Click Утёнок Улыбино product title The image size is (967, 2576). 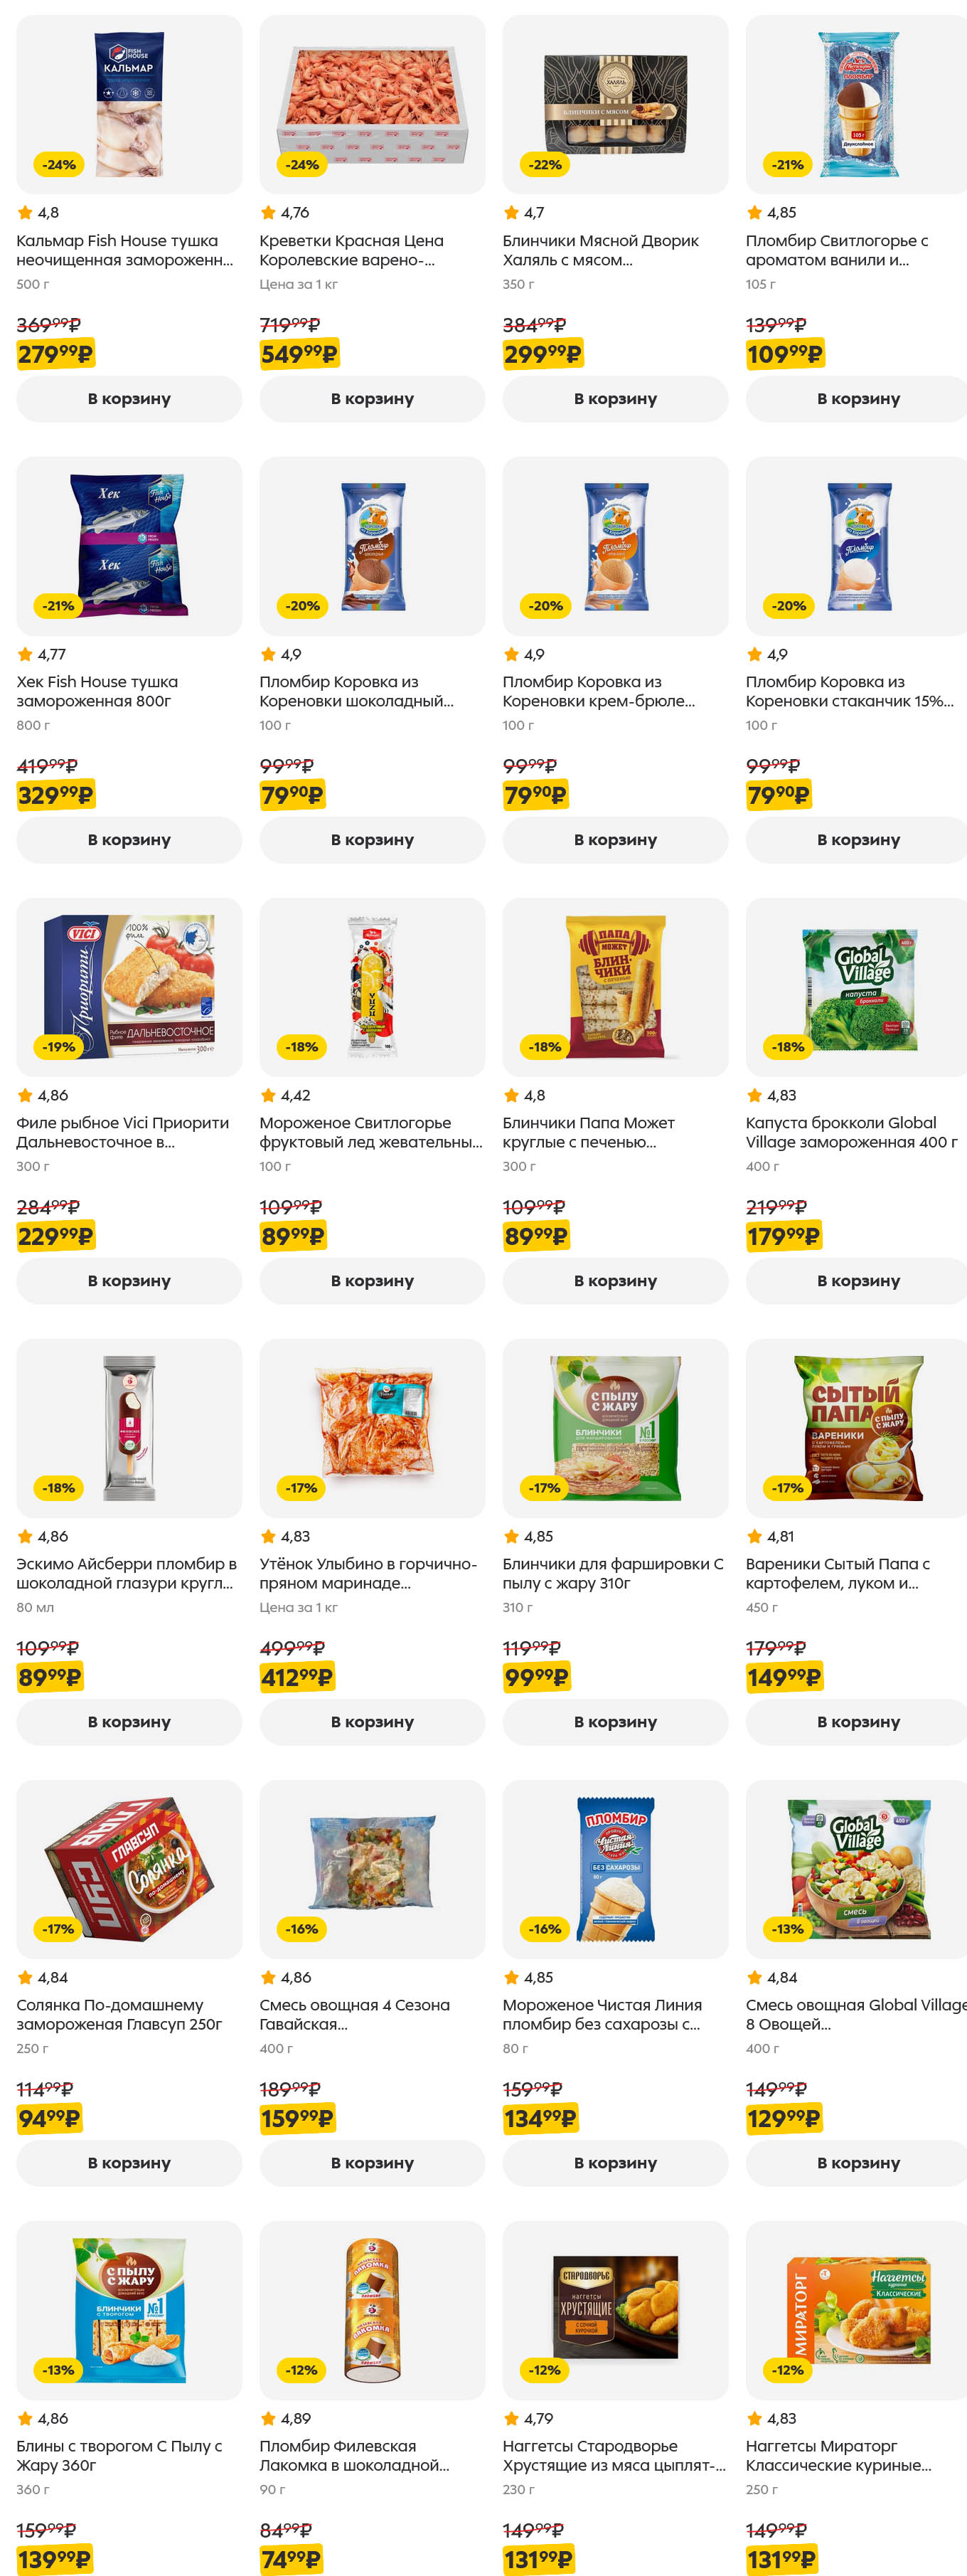(x=368, y=1574)
